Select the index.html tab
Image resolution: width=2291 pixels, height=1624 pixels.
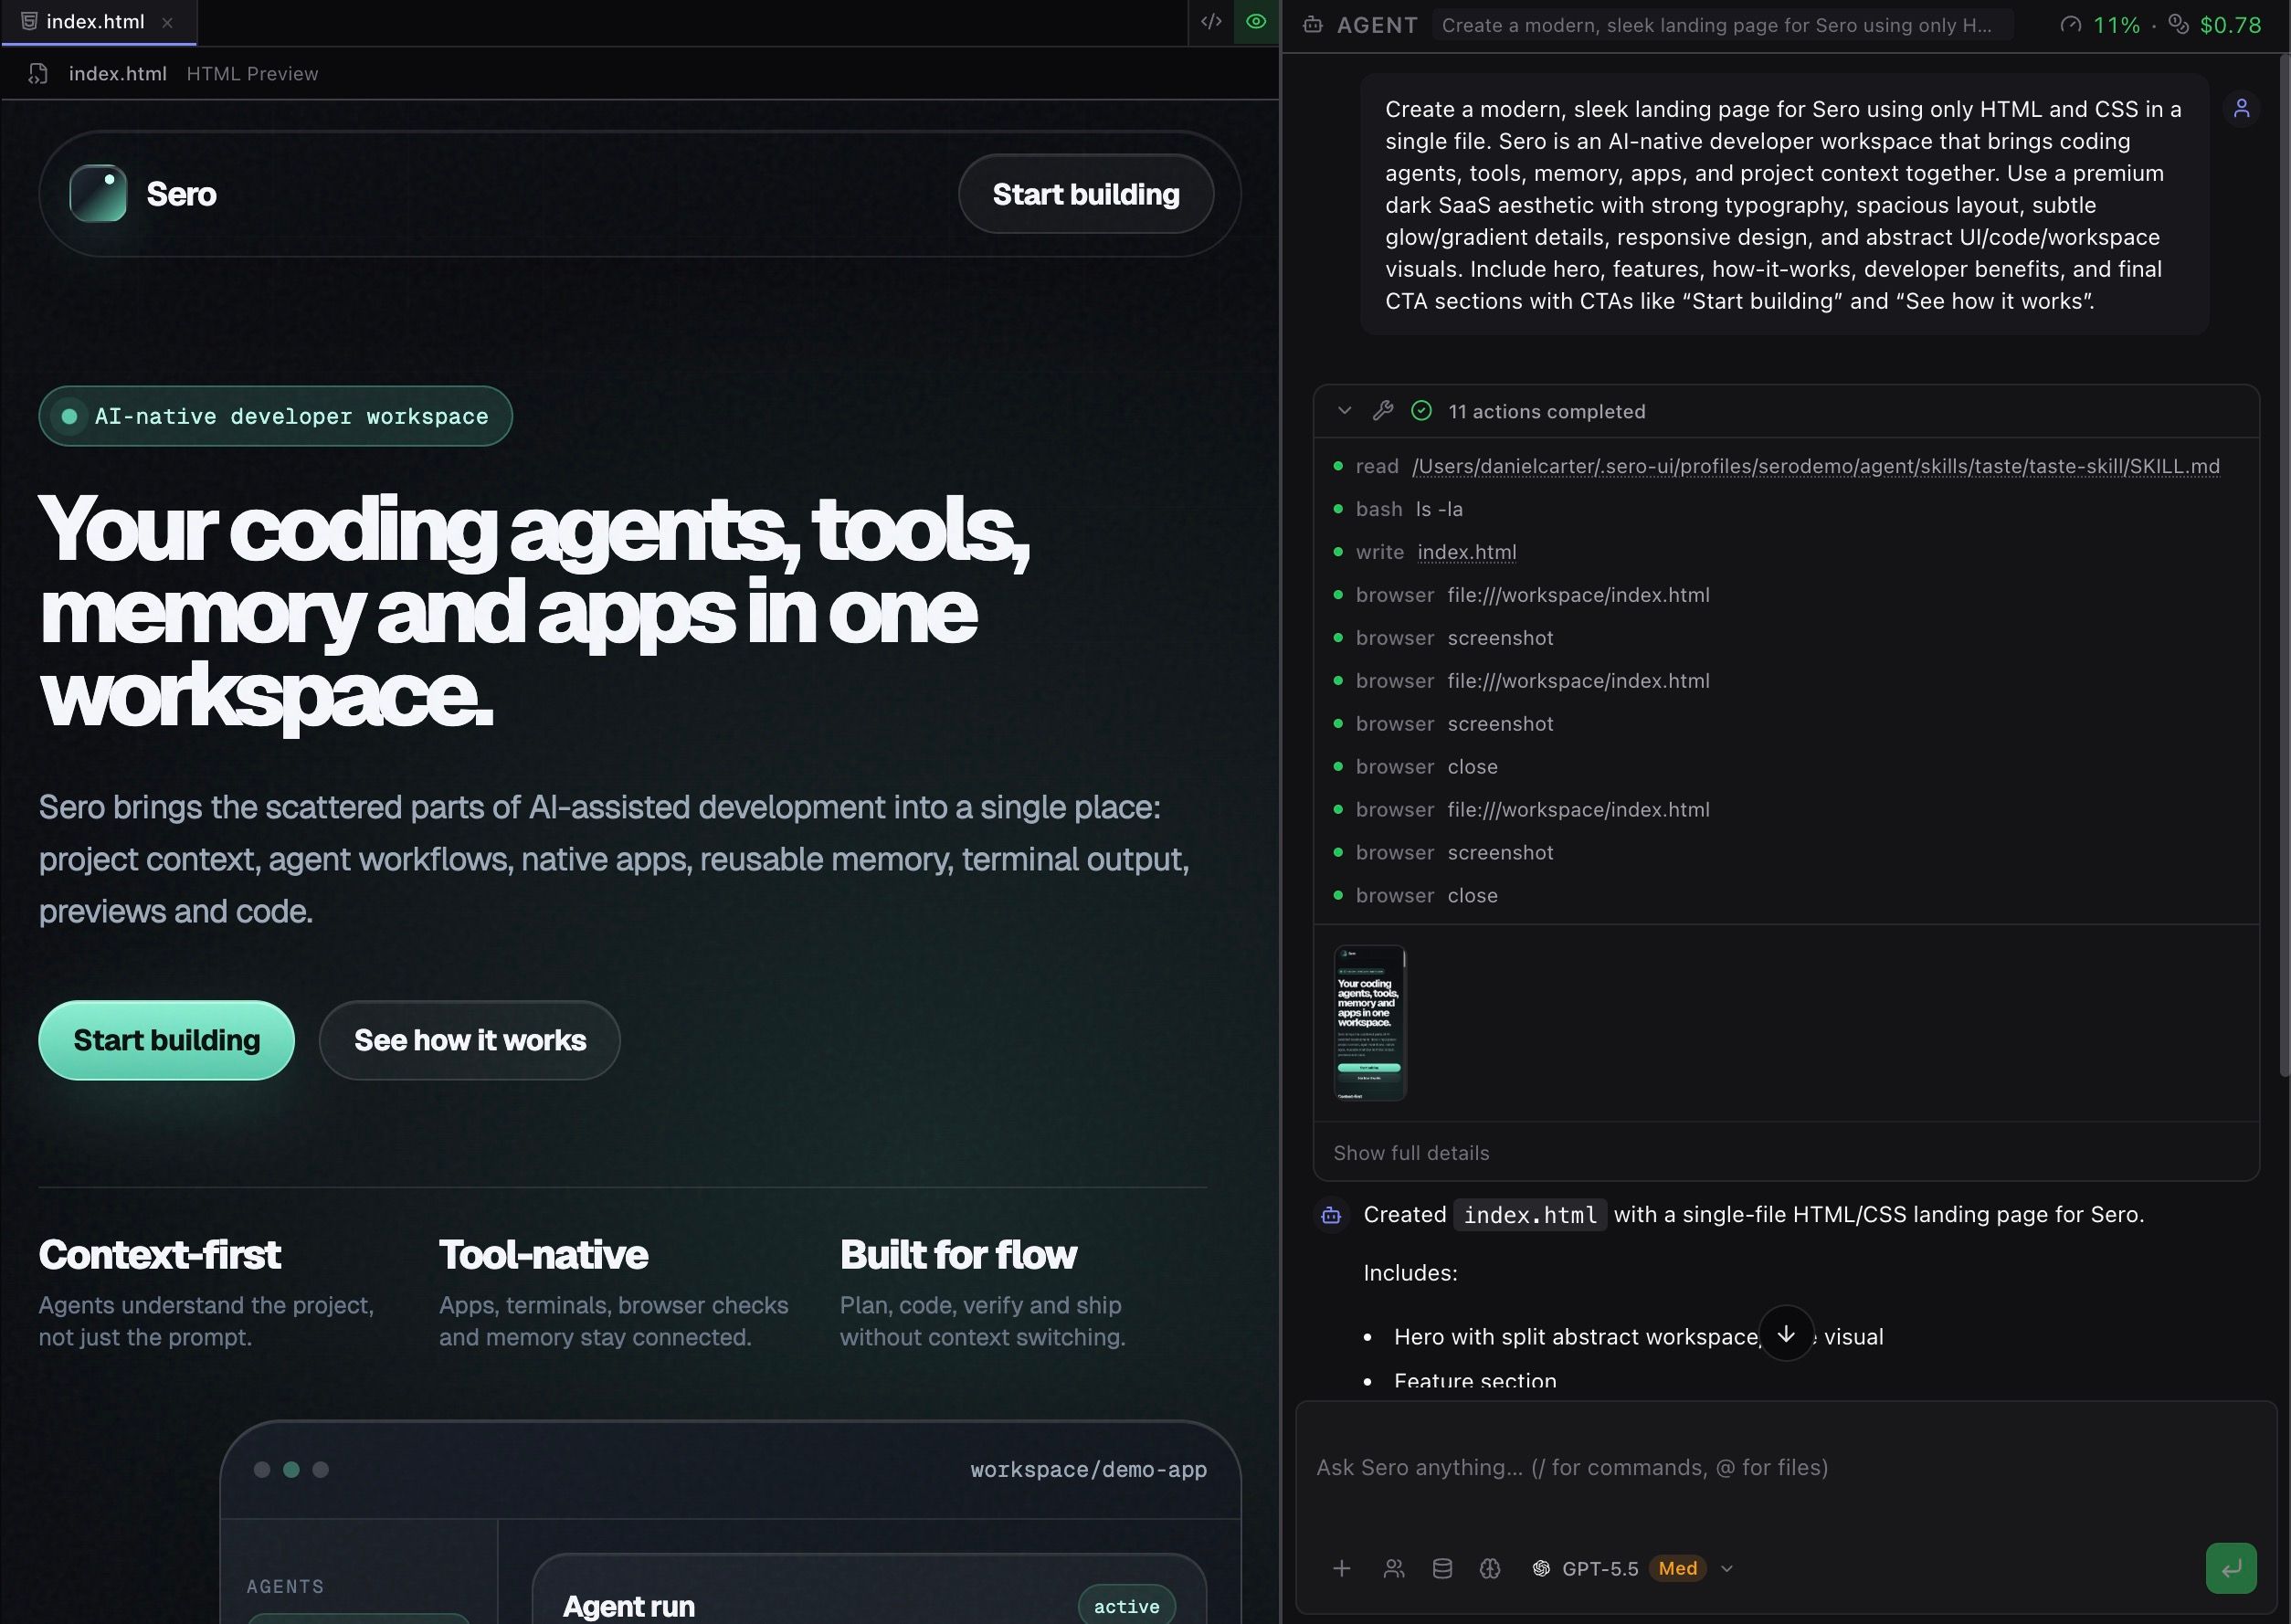[96, 21]
